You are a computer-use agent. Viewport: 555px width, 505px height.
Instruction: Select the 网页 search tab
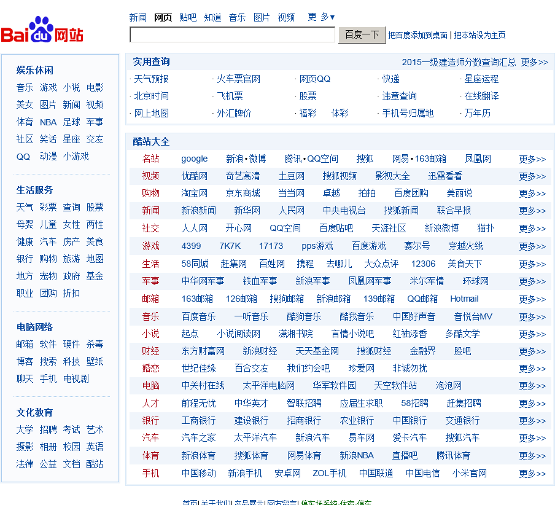click(163, 17)
